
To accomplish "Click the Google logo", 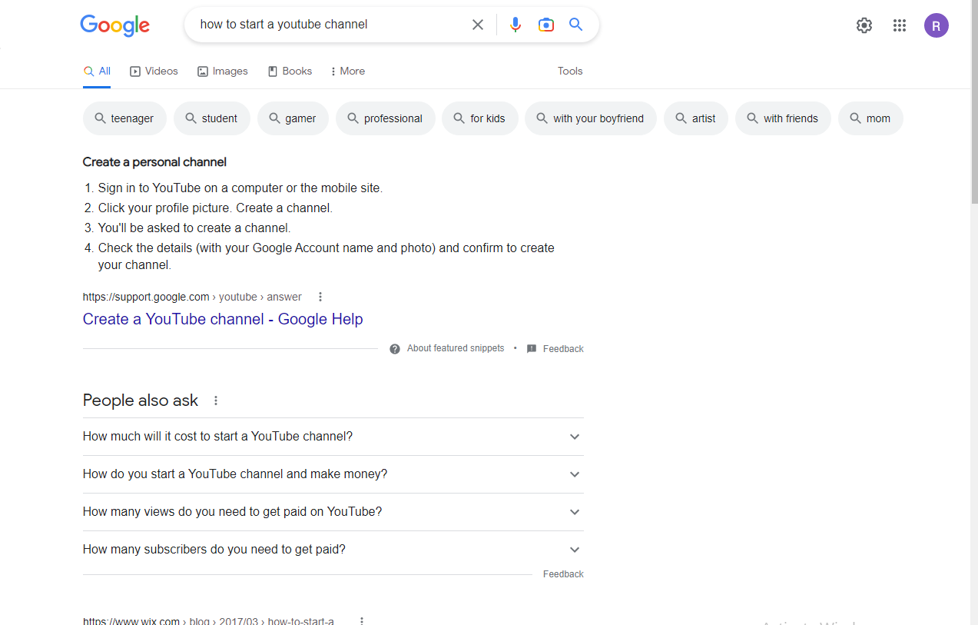I will (115, 25).
